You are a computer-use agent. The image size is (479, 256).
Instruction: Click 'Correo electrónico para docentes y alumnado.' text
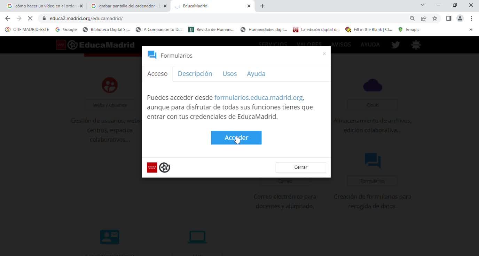(285, 201)
